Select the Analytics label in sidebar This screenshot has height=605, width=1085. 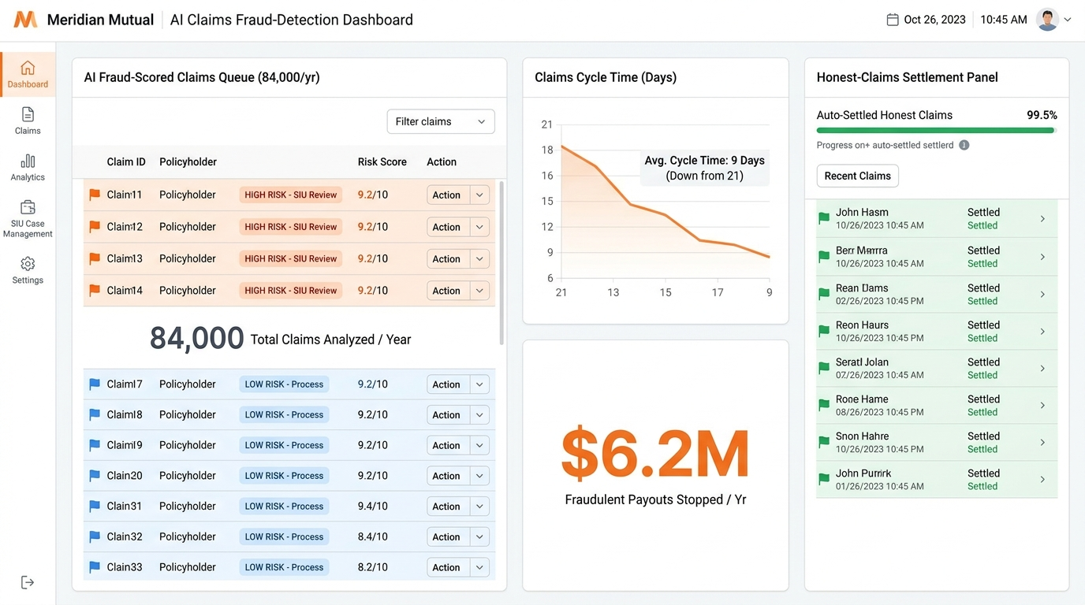point(28,177)
